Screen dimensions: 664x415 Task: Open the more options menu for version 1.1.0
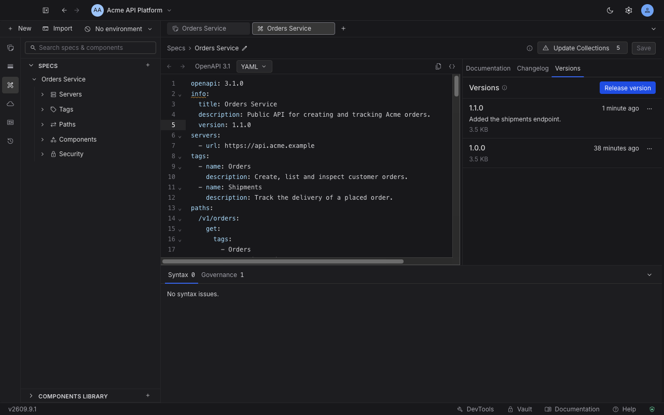pos(649,108)
